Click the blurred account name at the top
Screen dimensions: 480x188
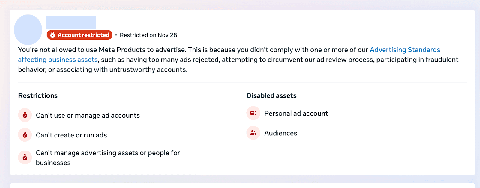[70, 23]
